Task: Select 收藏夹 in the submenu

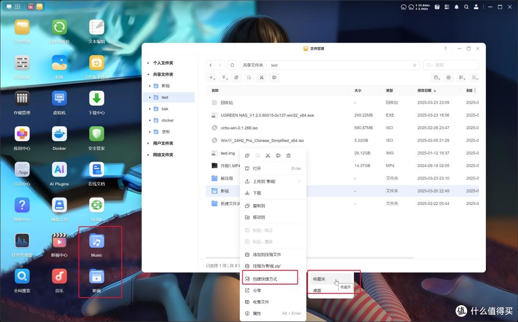Action: (x=330, y=279)
